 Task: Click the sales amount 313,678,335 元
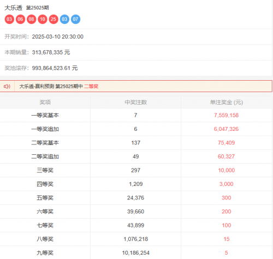(x=51, y=52)
